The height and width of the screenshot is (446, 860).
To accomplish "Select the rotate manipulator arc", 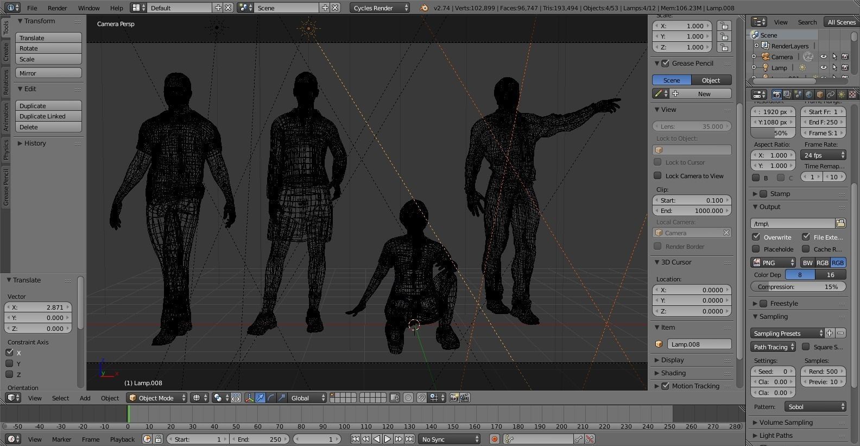I will pos(271,398).
